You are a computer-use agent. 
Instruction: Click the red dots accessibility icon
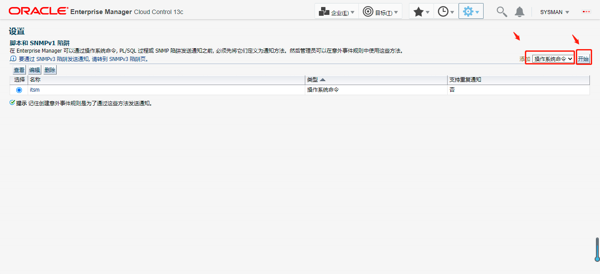click(x=586, y=12)
